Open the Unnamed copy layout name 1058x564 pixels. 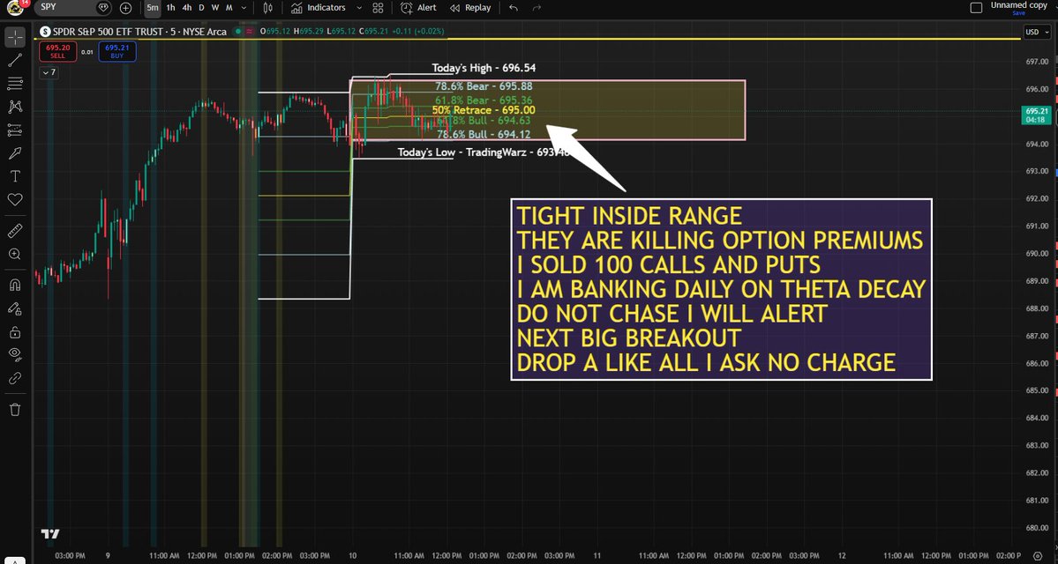[1018, 5]
